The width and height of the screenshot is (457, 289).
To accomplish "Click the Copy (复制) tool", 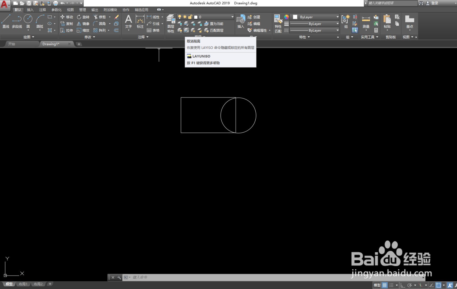I will coord(67,24).
